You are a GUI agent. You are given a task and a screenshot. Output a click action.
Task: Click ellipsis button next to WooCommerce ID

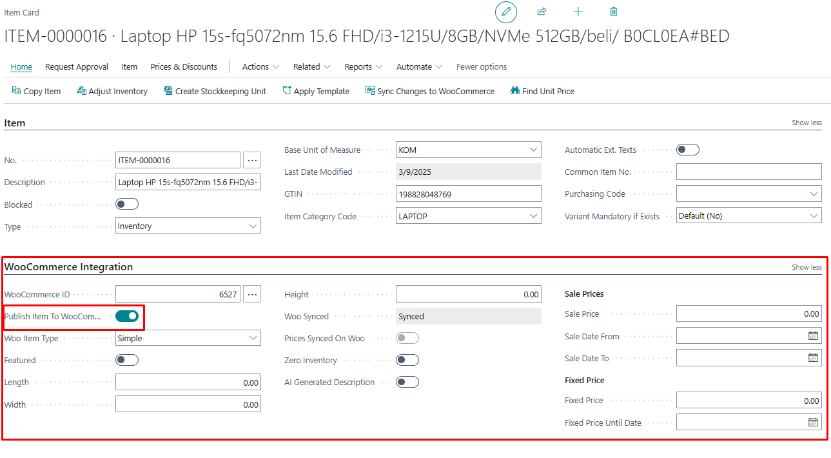coord(252,294)
